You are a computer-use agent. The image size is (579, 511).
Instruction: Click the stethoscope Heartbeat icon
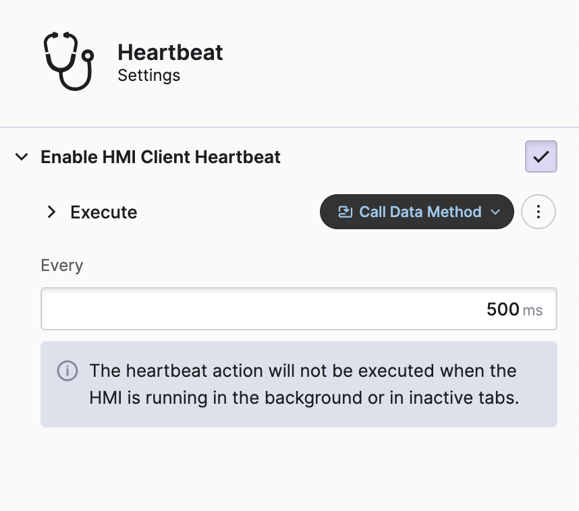[69, 61]
